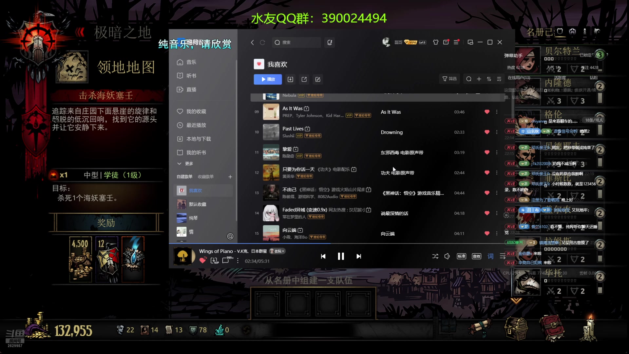The width and height of the screenshot is (629, 354).
Task: Go to 最近播放 in the sidebar
Action: 191,125
